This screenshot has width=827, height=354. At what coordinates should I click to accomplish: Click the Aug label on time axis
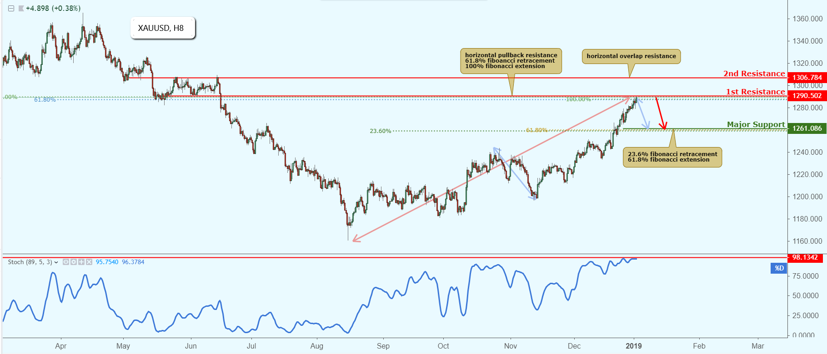coord(317,346)
